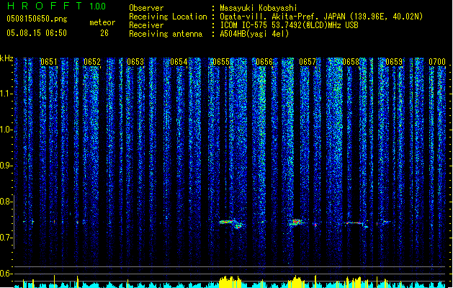Select the file name 0508150650.png
The height and width of the screenshot is (288, 453).
[37, 19]
